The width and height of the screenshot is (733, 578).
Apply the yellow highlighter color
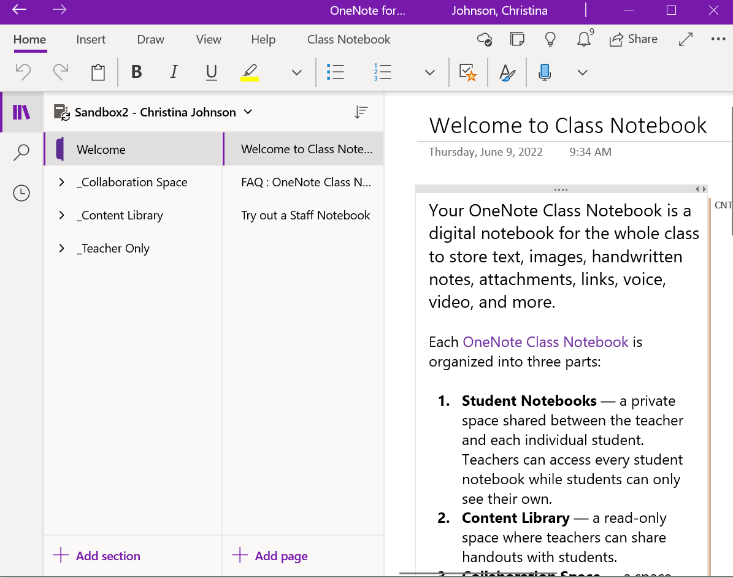point(250,72)
